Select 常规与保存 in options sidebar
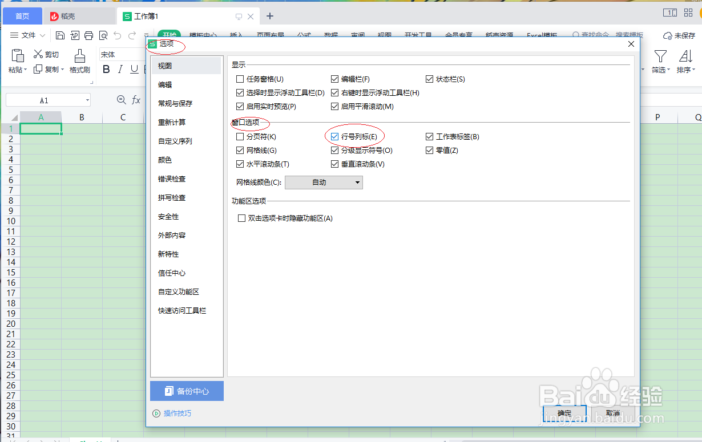This screenshot has width=702, height=442. pyautogui.click(x=185, y=103)
